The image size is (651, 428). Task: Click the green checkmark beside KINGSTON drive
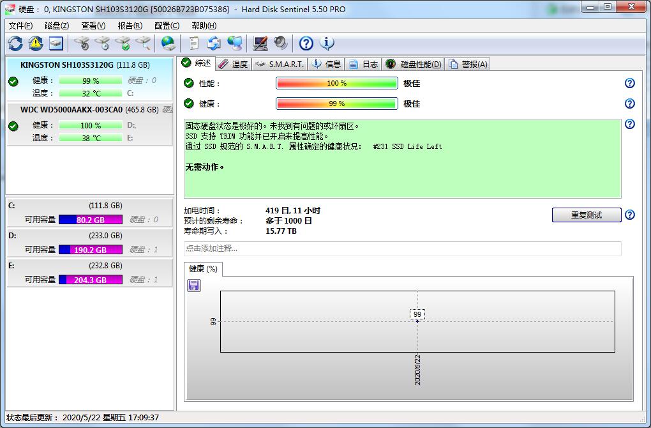[x=12, y=81]
